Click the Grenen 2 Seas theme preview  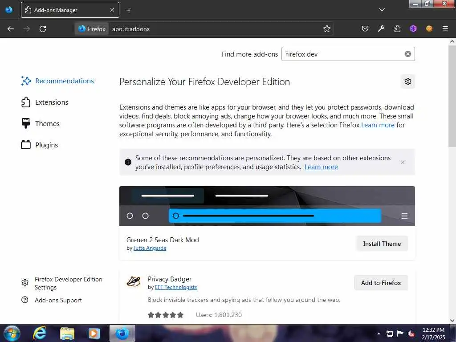tap(267, 206)
